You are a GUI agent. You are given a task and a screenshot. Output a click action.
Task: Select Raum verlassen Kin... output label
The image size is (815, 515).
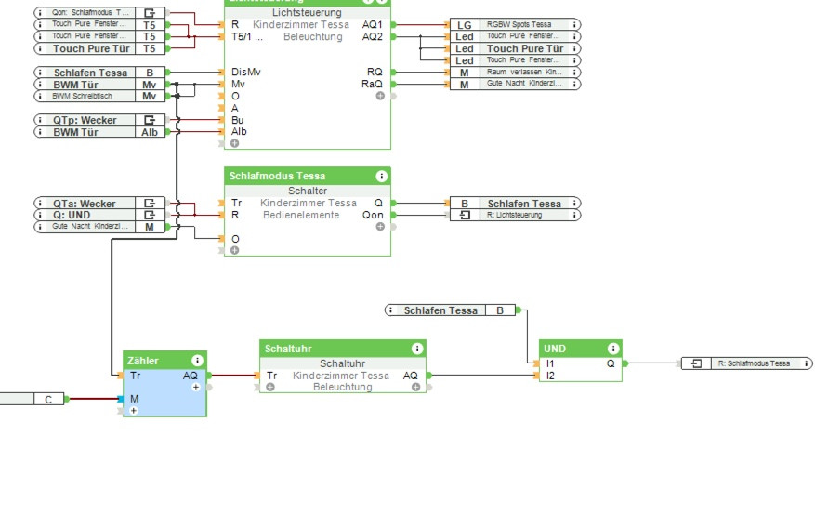(524, 73)
